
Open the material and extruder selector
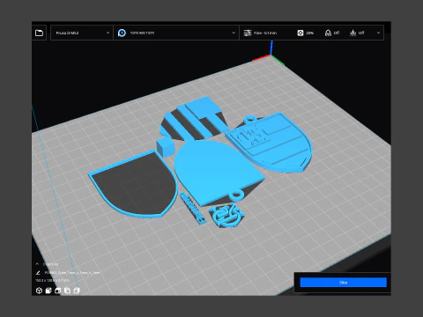tap(176, 33)
